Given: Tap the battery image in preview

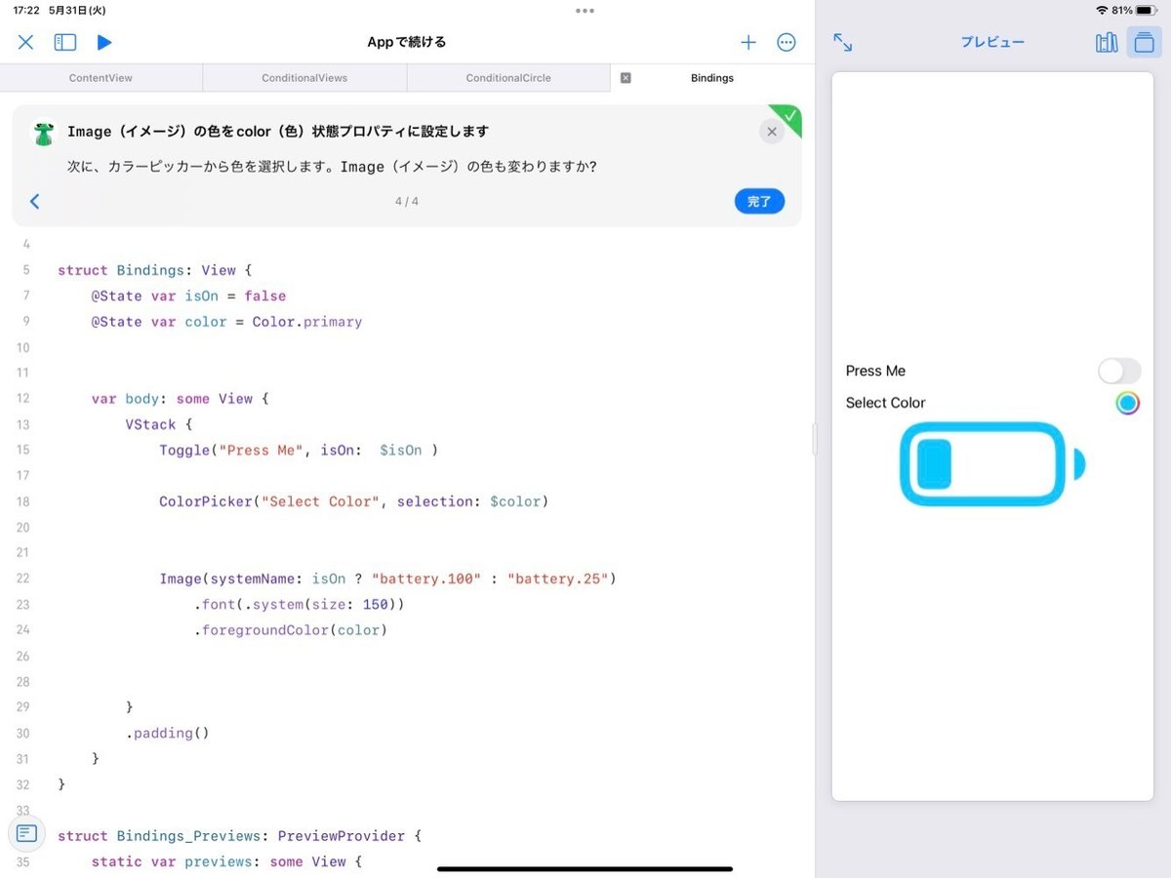Looking at the screenshot, I should 992,464.
